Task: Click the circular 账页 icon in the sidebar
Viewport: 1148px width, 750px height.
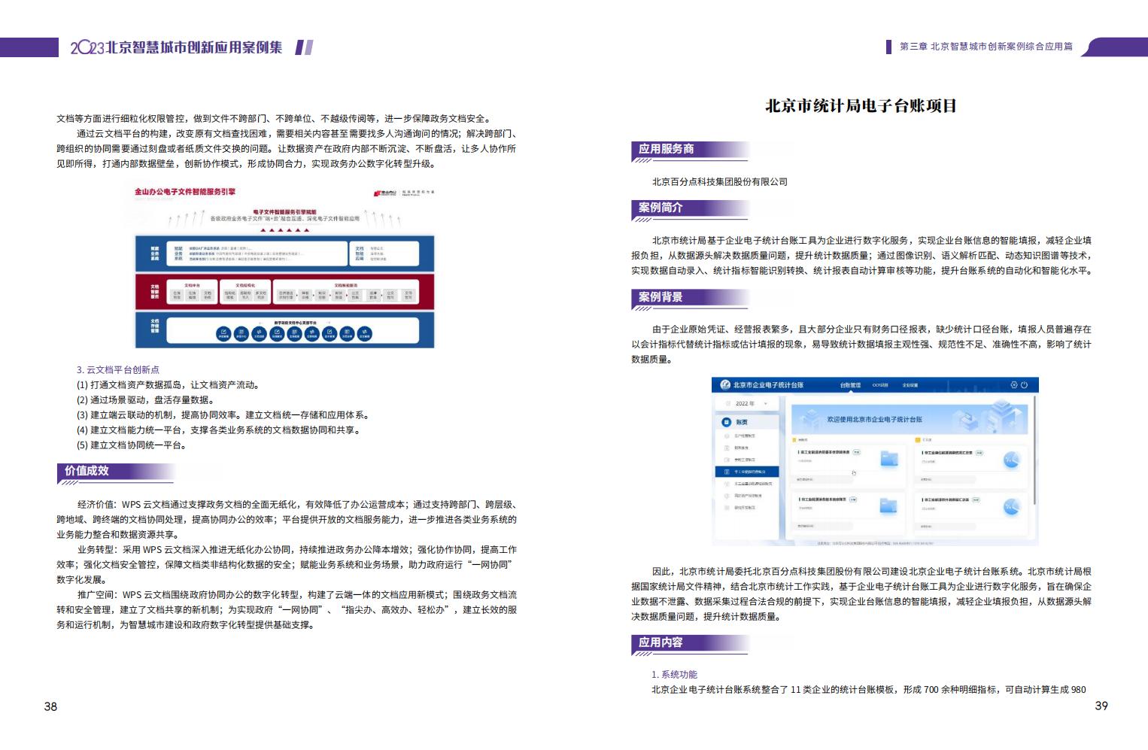Action: (x=726, y=422)
